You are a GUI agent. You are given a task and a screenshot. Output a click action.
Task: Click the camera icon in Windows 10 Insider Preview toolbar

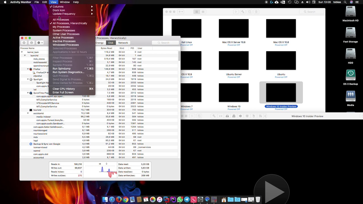(x=234, y=116)
